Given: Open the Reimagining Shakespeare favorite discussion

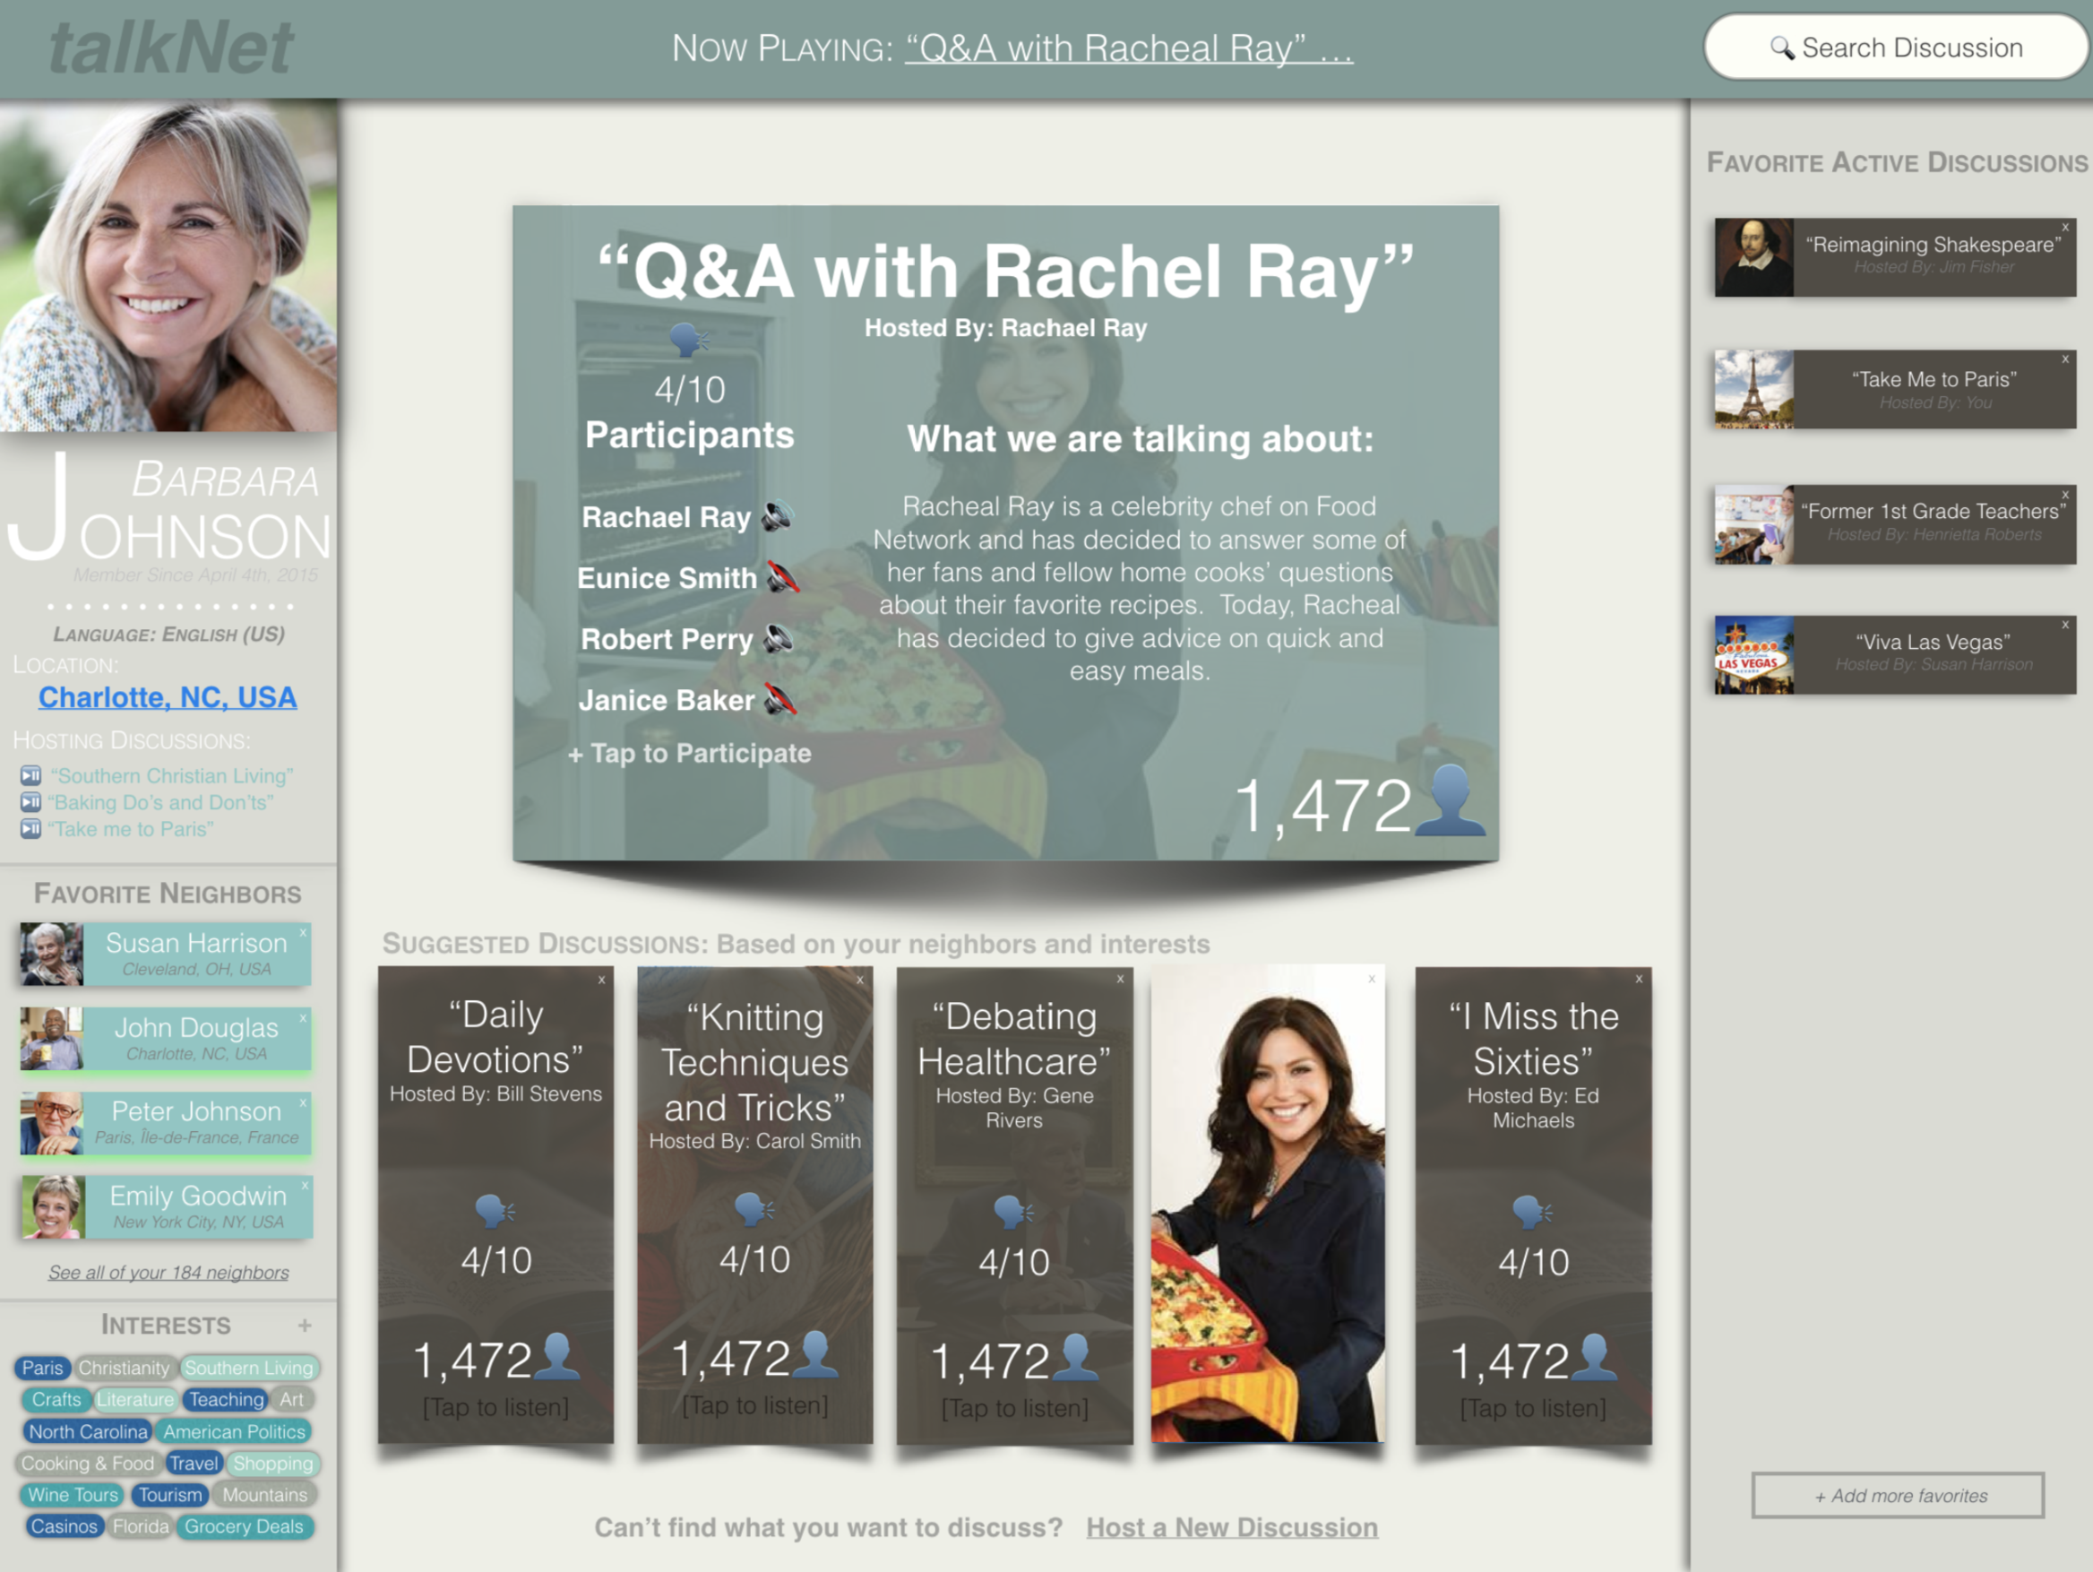Looking at the screenshot, I should pos(1895,257).
